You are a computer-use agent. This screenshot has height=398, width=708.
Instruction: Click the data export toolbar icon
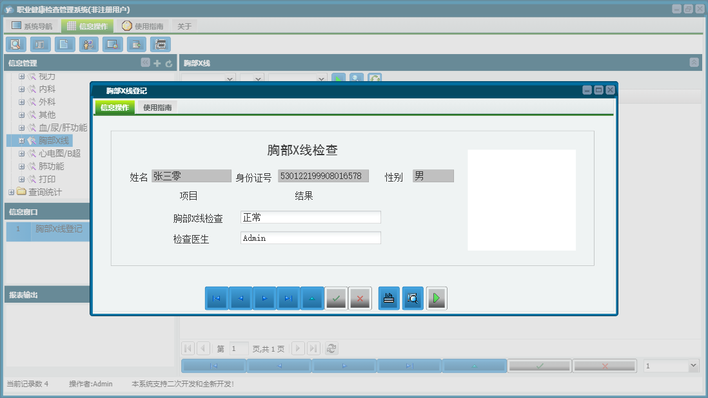135,44
